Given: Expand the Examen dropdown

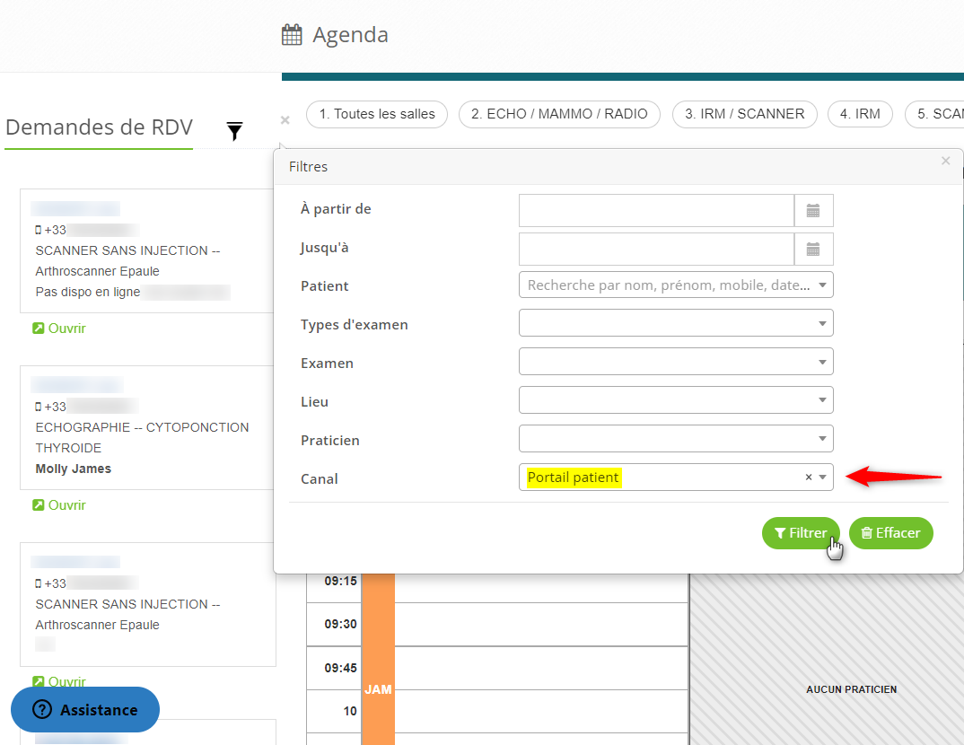Looking at the screenshot, I should point(821,363).
